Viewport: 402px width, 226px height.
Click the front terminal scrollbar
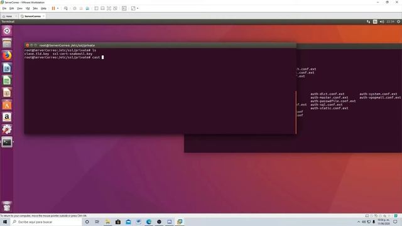point(296,112)
